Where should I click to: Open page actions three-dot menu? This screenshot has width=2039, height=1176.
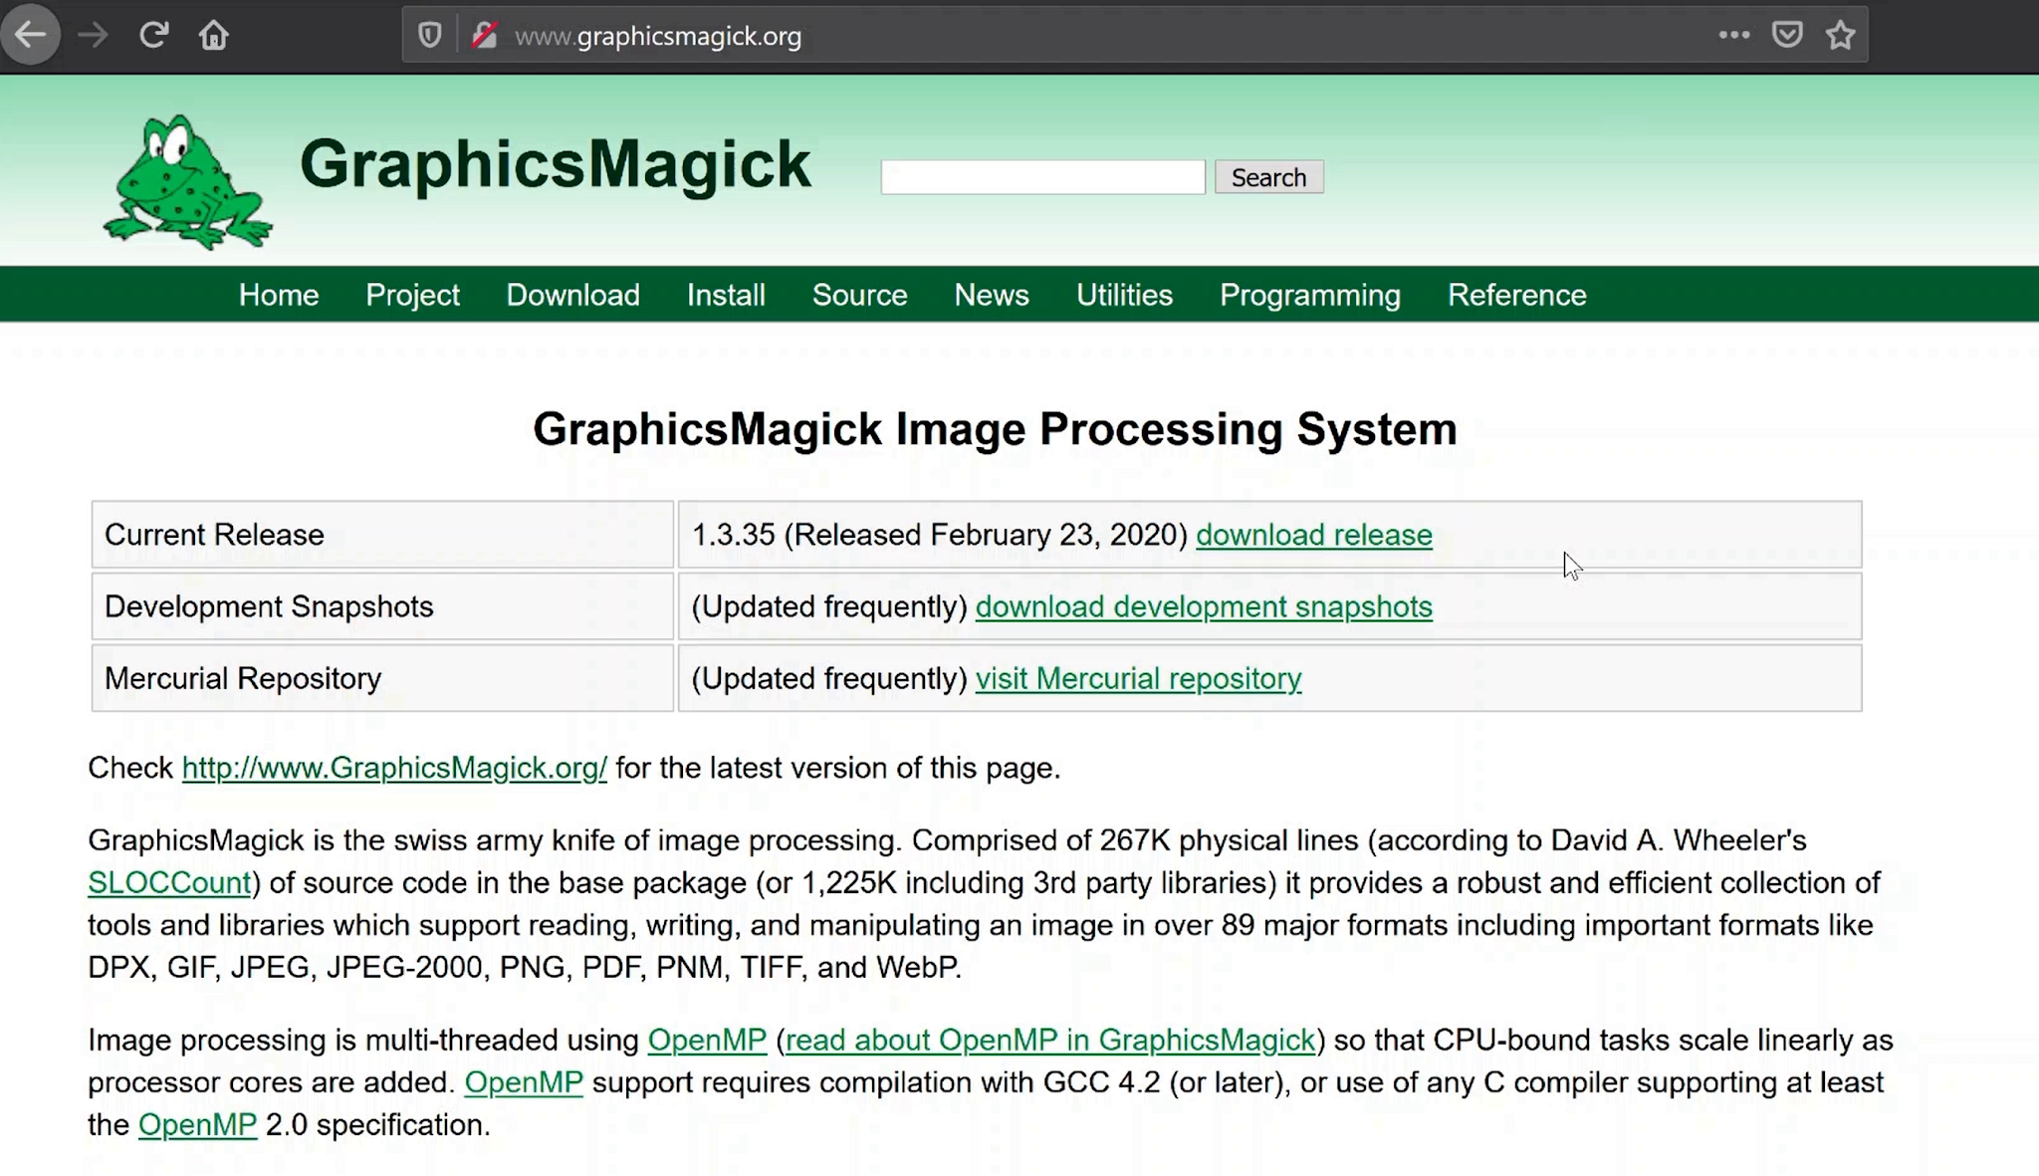tap(1733, 35)
